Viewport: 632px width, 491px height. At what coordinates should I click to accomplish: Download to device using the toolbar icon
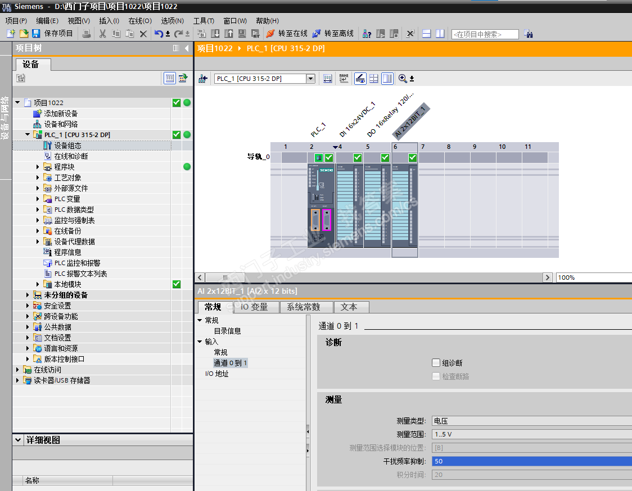[215, 34]
